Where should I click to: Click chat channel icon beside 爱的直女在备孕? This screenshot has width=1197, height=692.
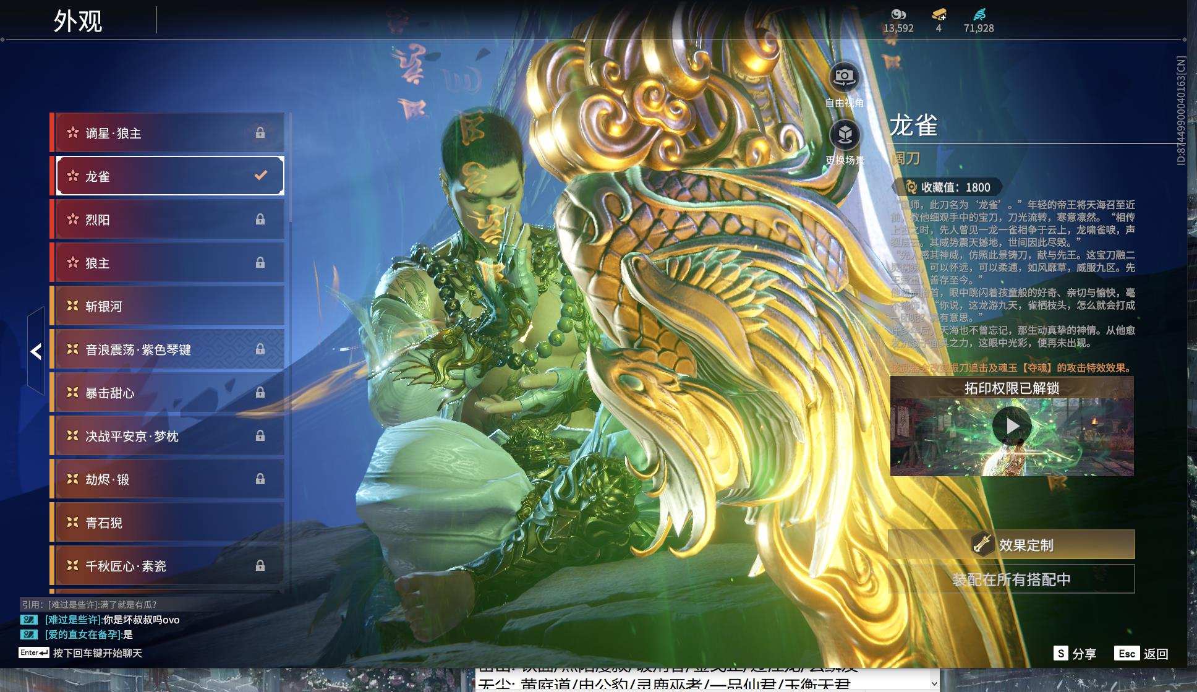[29, 634]
